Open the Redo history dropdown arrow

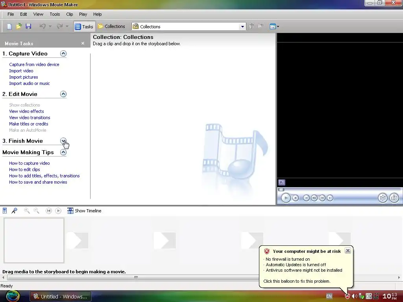point(67,26)
